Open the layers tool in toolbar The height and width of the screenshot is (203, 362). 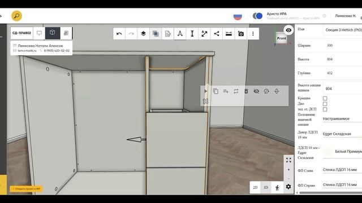pos(143,34)
